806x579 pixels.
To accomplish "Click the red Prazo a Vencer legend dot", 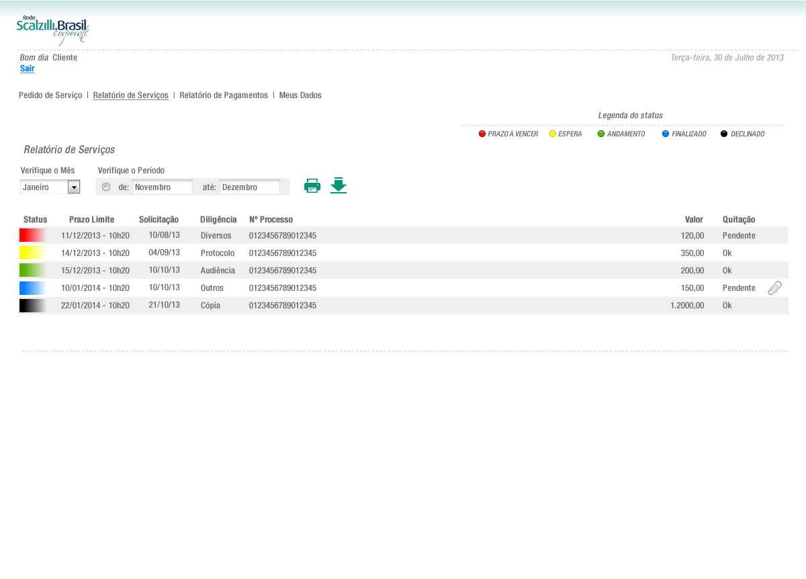I will tap(482, 134).
